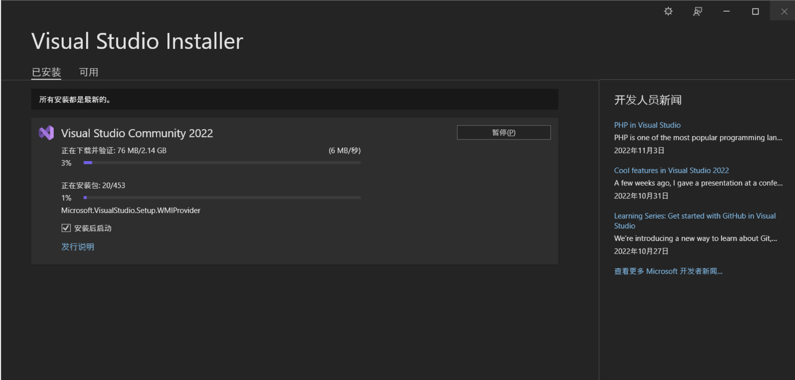Click the 2022年10月27日 date text
Screen dimensions: 795x380
click(641, 251)
